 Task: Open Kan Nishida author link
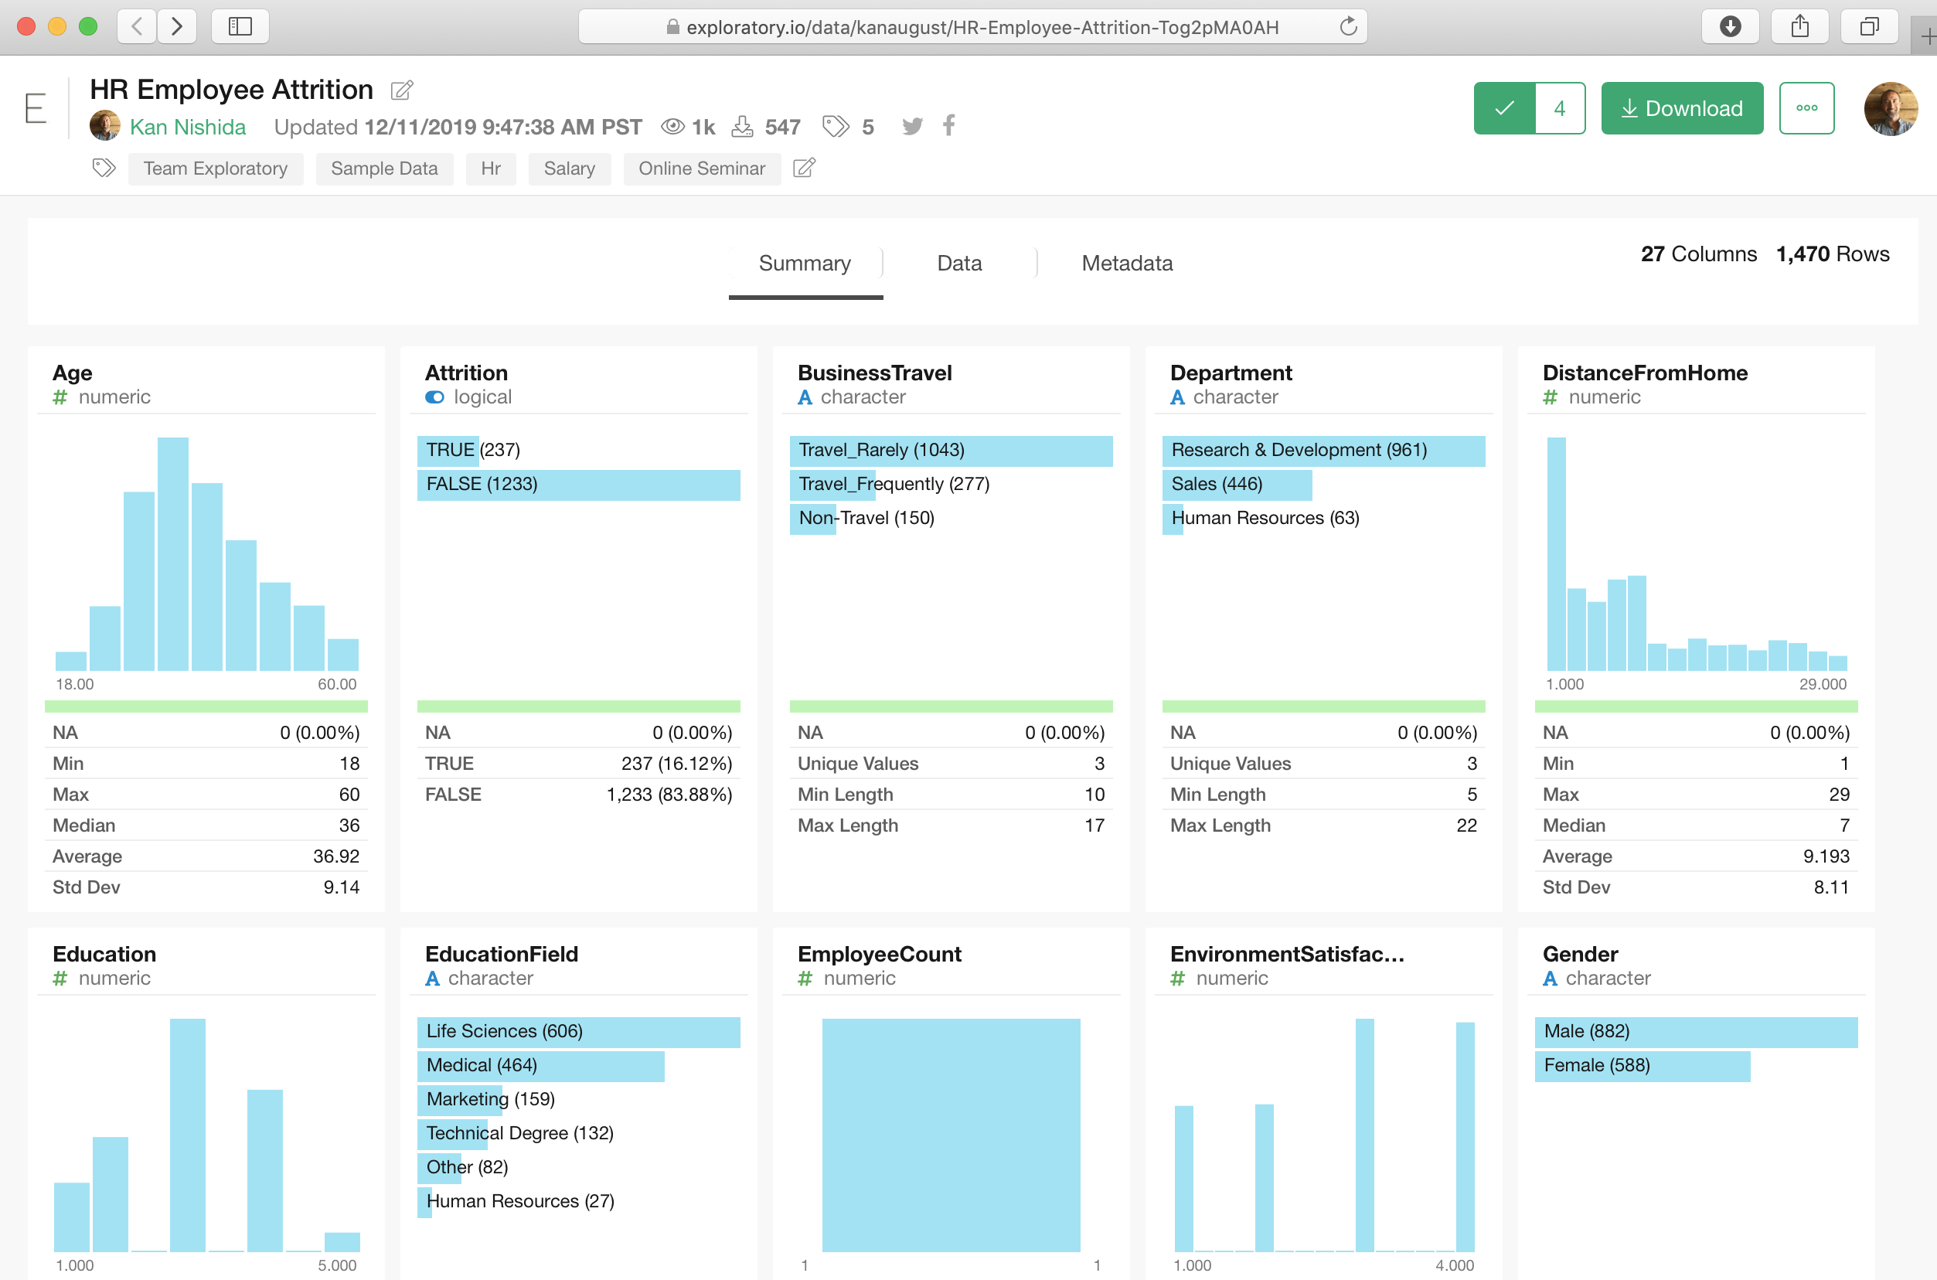coord(188,128)
